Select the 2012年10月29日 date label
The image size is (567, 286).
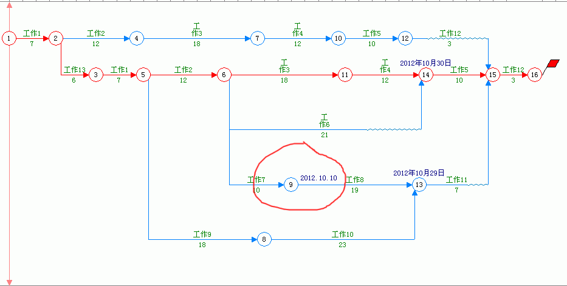click(419, 173)
